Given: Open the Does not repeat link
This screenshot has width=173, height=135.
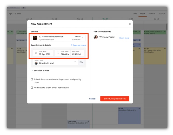Looking at the screenshot, I should (79, 45).
